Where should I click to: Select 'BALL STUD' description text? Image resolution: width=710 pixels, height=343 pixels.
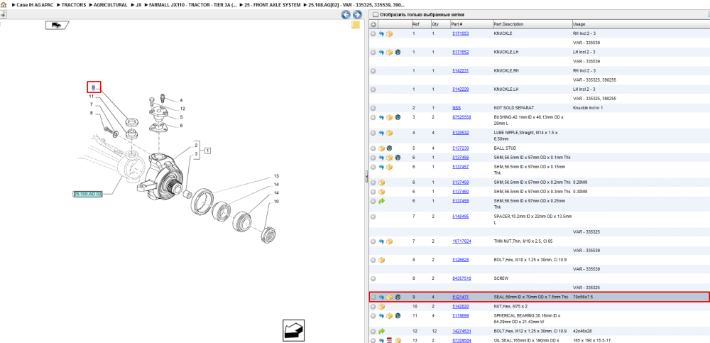tap(505, 148)
